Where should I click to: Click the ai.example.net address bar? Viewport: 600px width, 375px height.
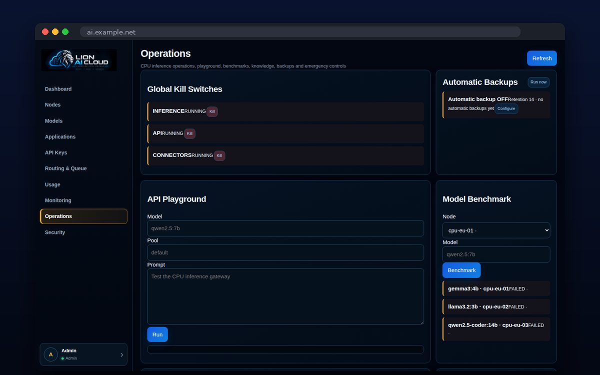[x=300, y=32]
